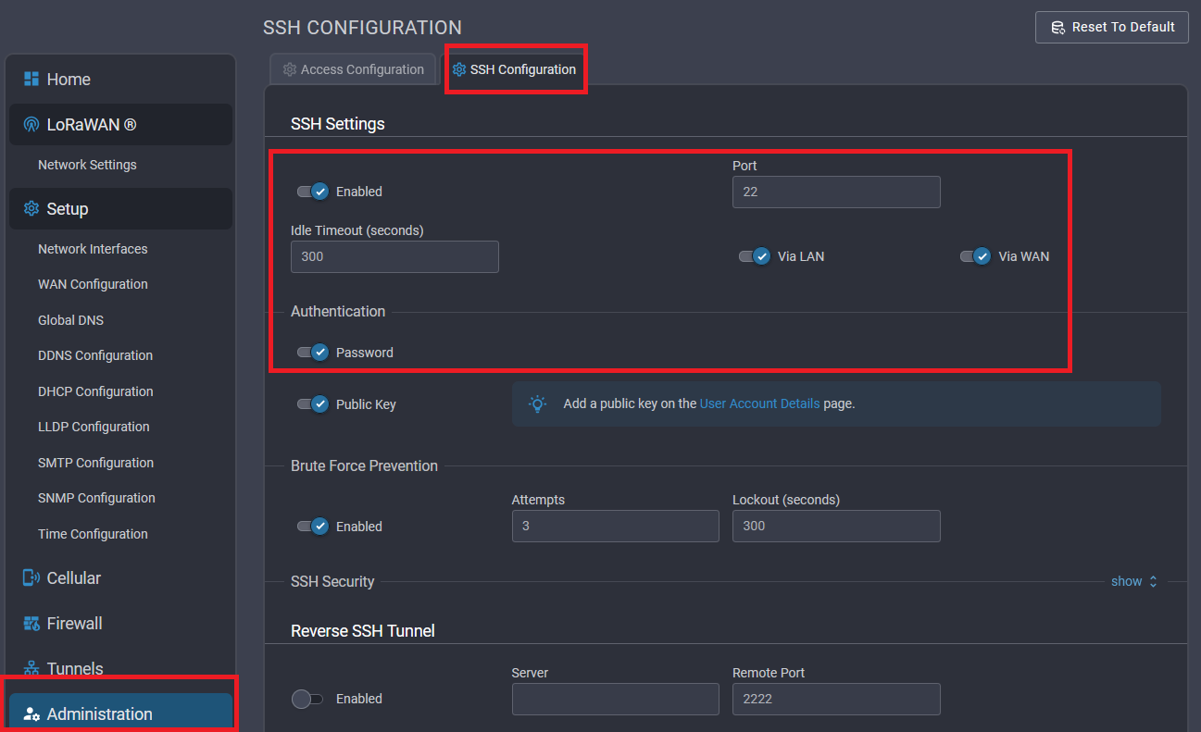1201x732 pixels.
Task: Open the User Account Details link
Action: (759, 404)
